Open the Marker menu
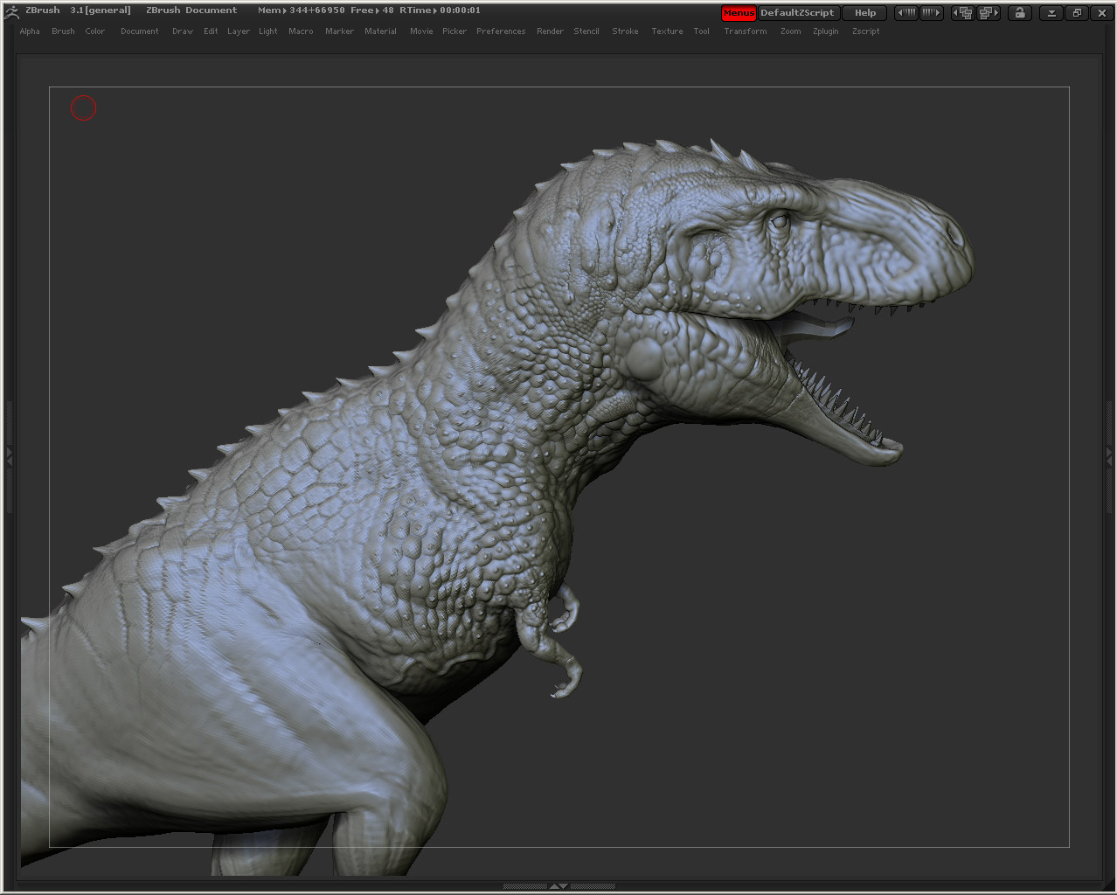Image resolution: width=1117 pixels, height=895 pixels. [340, 31]
